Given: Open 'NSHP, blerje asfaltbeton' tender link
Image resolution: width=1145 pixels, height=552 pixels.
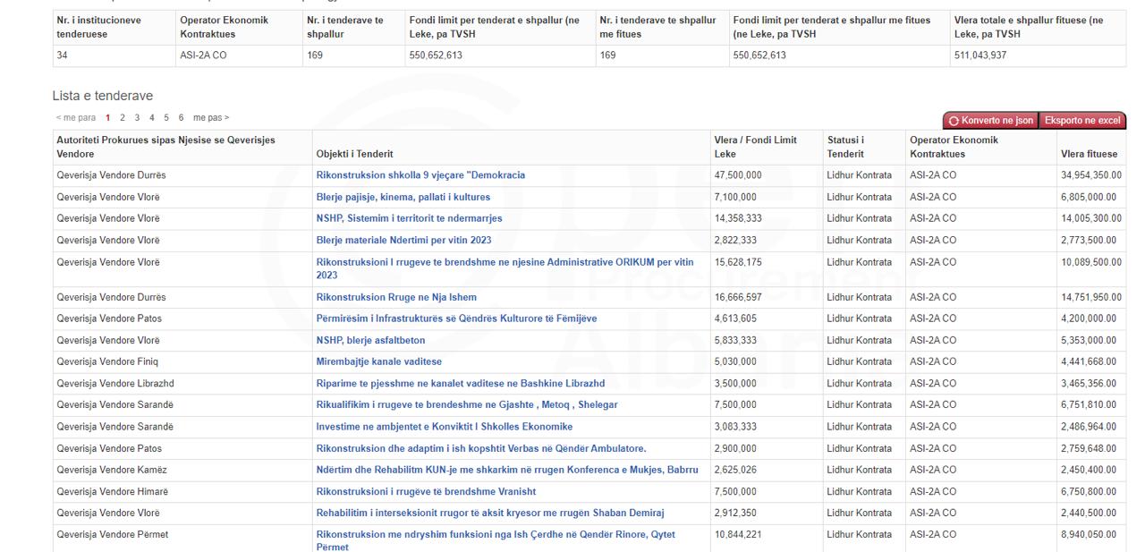Looking at the screenshot, I should 370,340.
